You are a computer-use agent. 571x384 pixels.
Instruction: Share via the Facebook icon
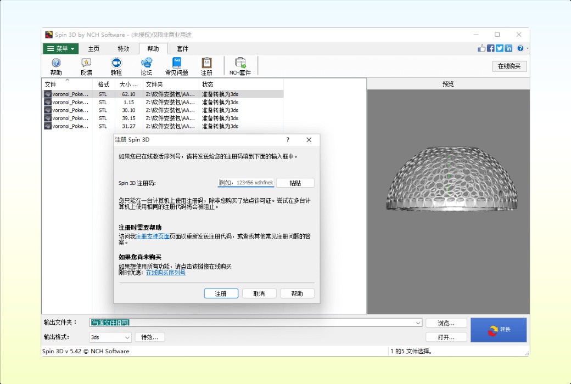(x=490, y=48)
